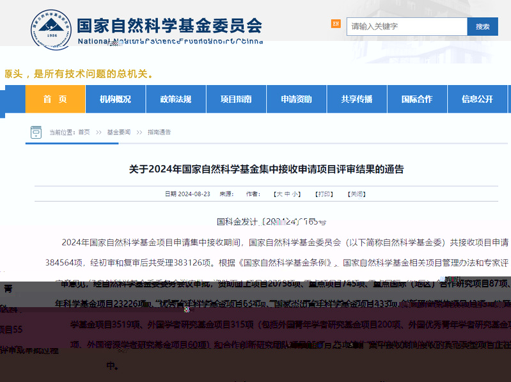Click the breadcrumb location icon
Viewport: 511px width, 382px height.
pos(36,132)
